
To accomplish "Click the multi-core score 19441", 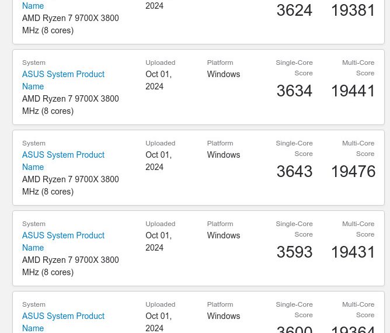I will tap(353, 91).
